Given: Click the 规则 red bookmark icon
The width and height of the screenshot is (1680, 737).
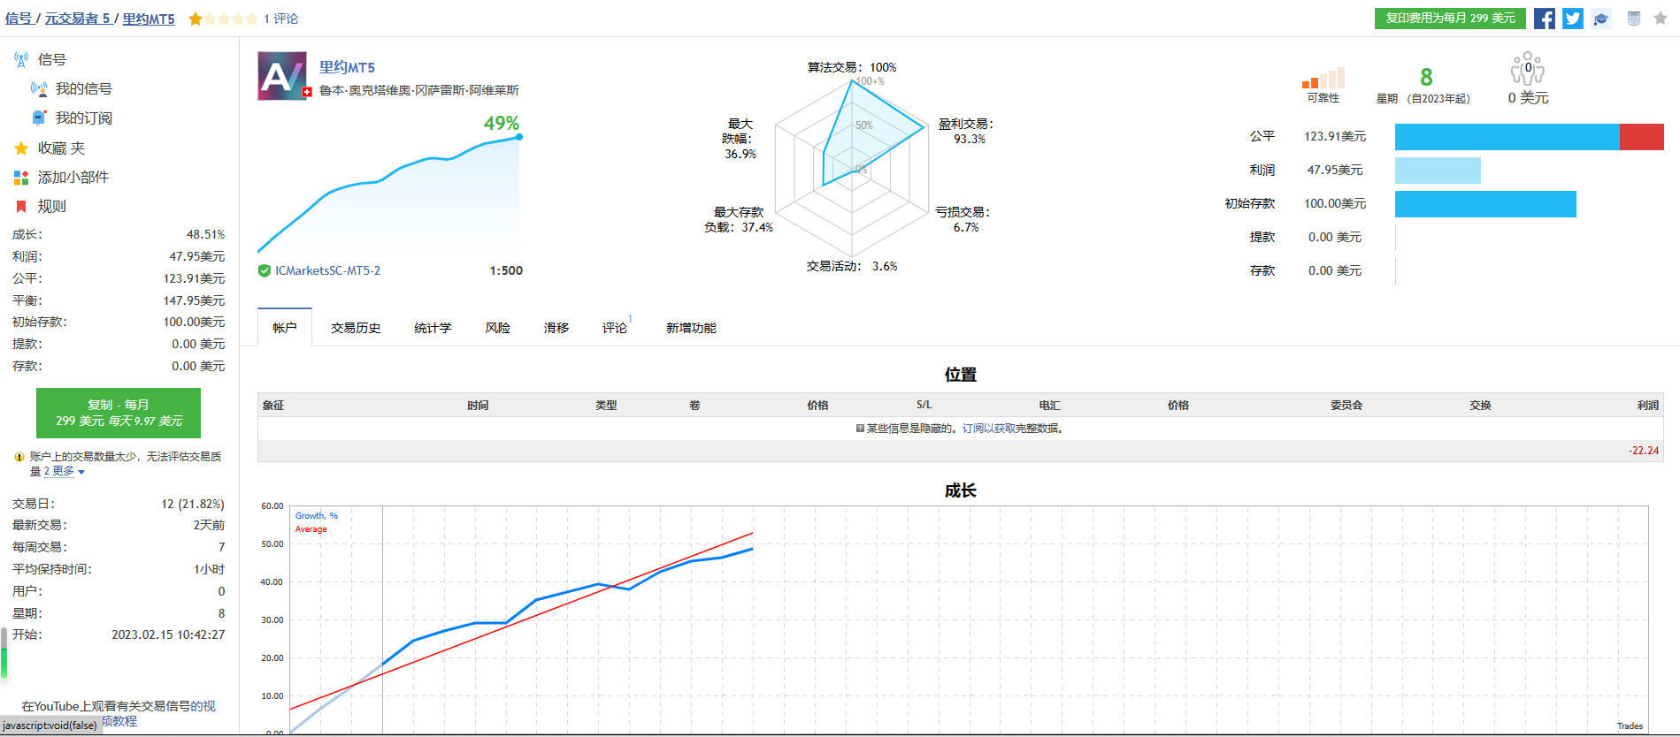Looking at the screenshot, I should [x=21, y=207].
